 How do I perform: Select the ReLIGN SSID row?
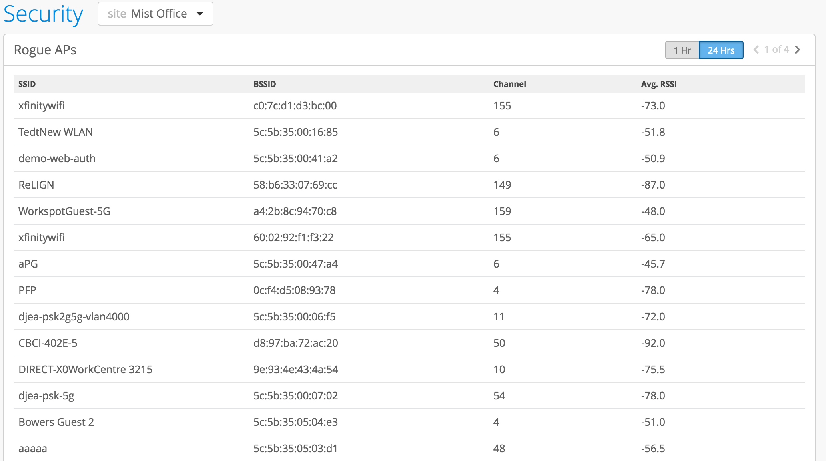pyautogui.click(x=36, y=185)
